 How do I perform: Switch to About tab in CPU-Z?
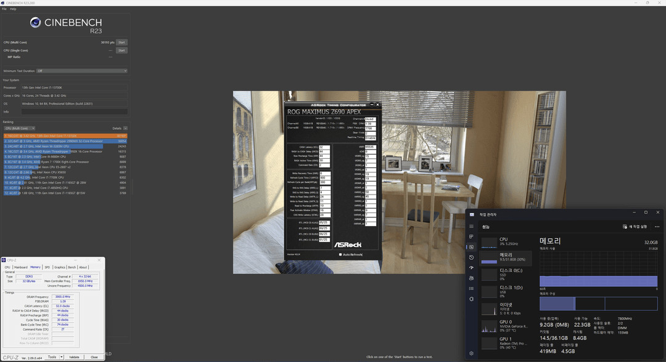pos(83,267)
